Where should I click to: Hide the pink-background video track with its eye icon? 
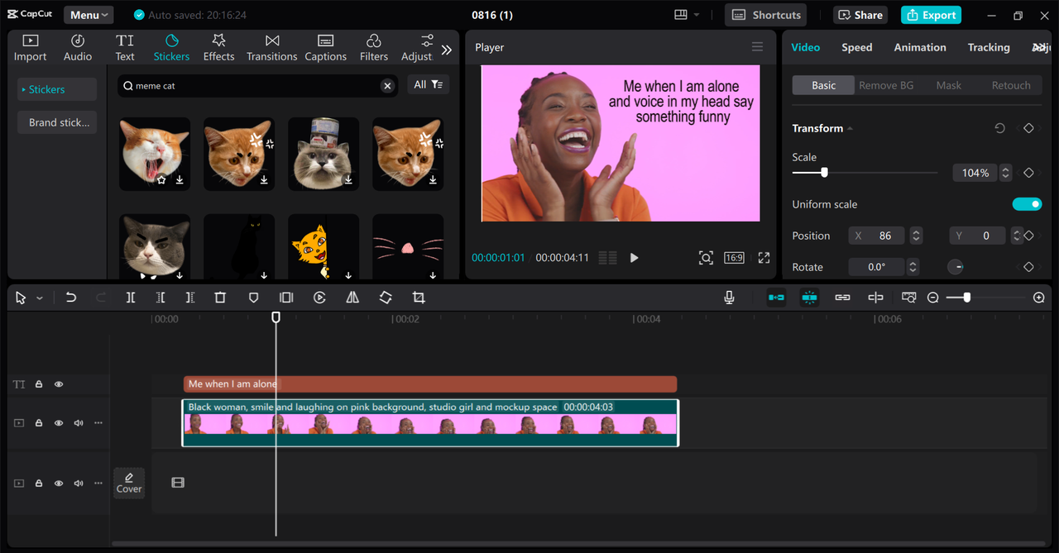pos(59,423)
